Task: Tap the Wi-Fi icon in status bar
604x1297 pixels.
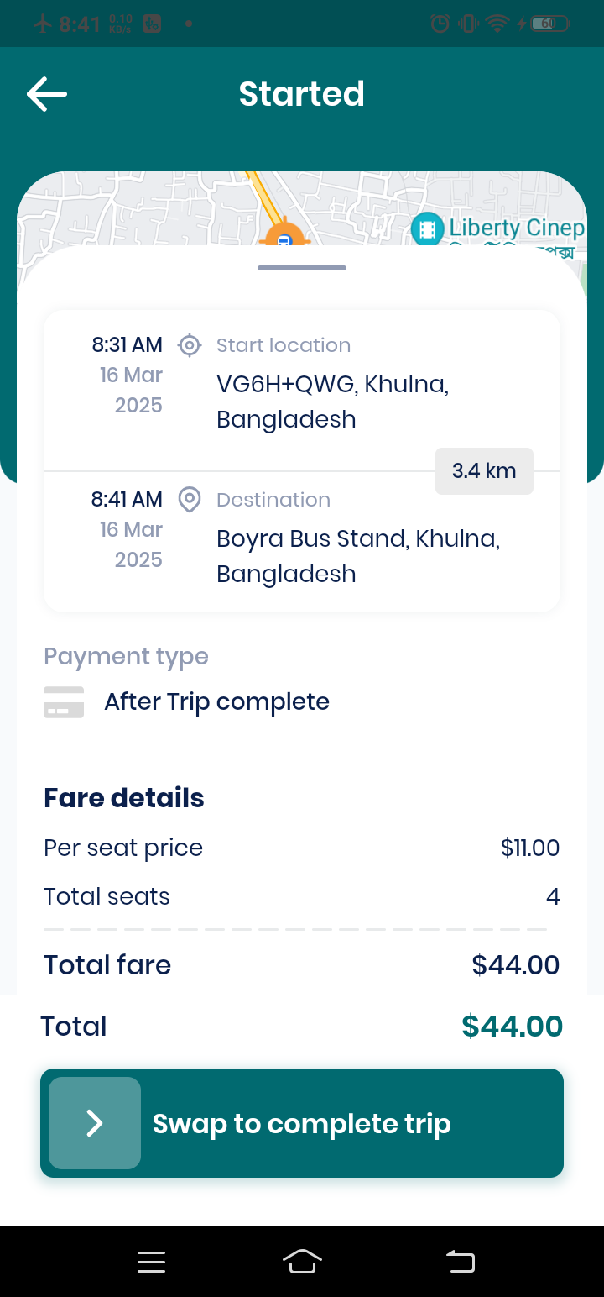Action: [x=497, y=24]
